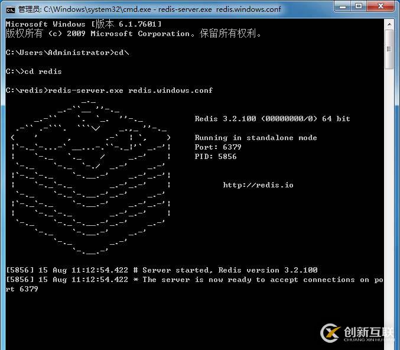Click 'The server is now ready' log line
This screenshot has height=350, width=400.
(194, 280)
